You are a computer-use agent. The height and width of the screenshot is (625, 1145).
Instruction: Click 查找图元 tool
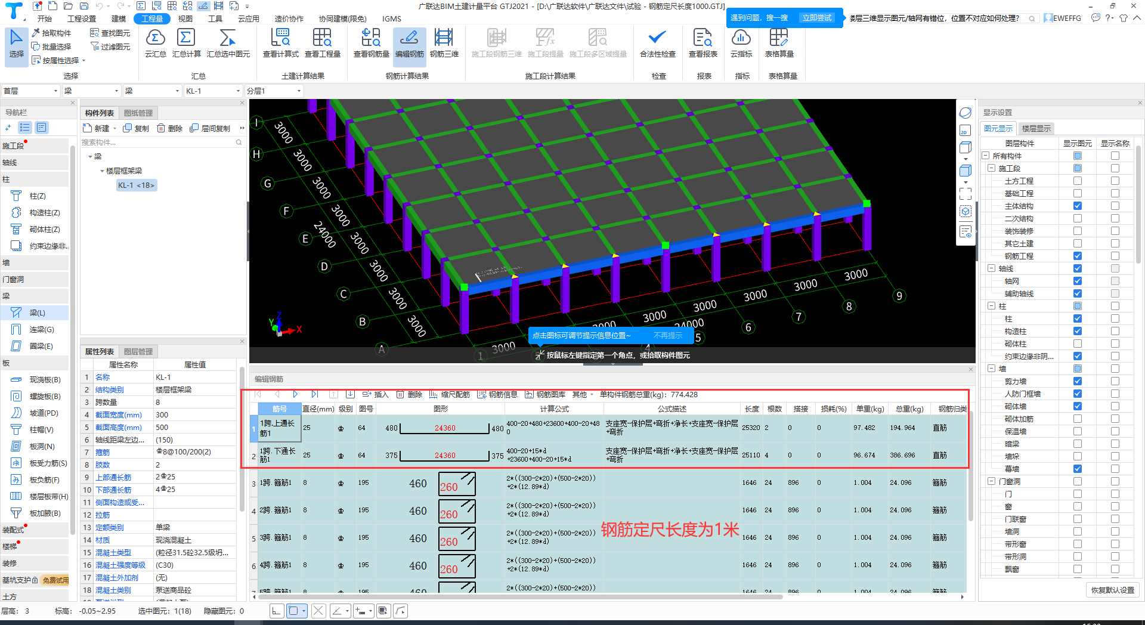click(x=110, y=33)
